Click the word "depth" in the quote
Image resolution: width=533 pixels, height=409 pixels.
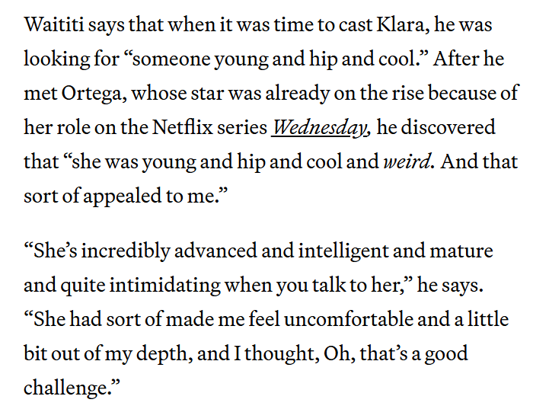point(161,354)
